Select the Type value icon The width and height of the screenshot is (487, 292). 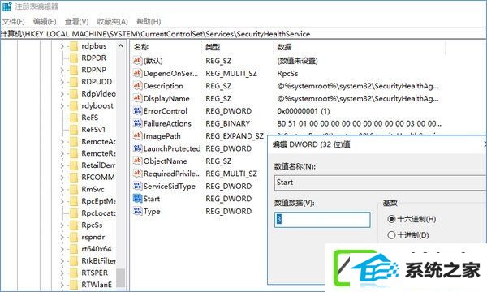[x=138, y=211]
